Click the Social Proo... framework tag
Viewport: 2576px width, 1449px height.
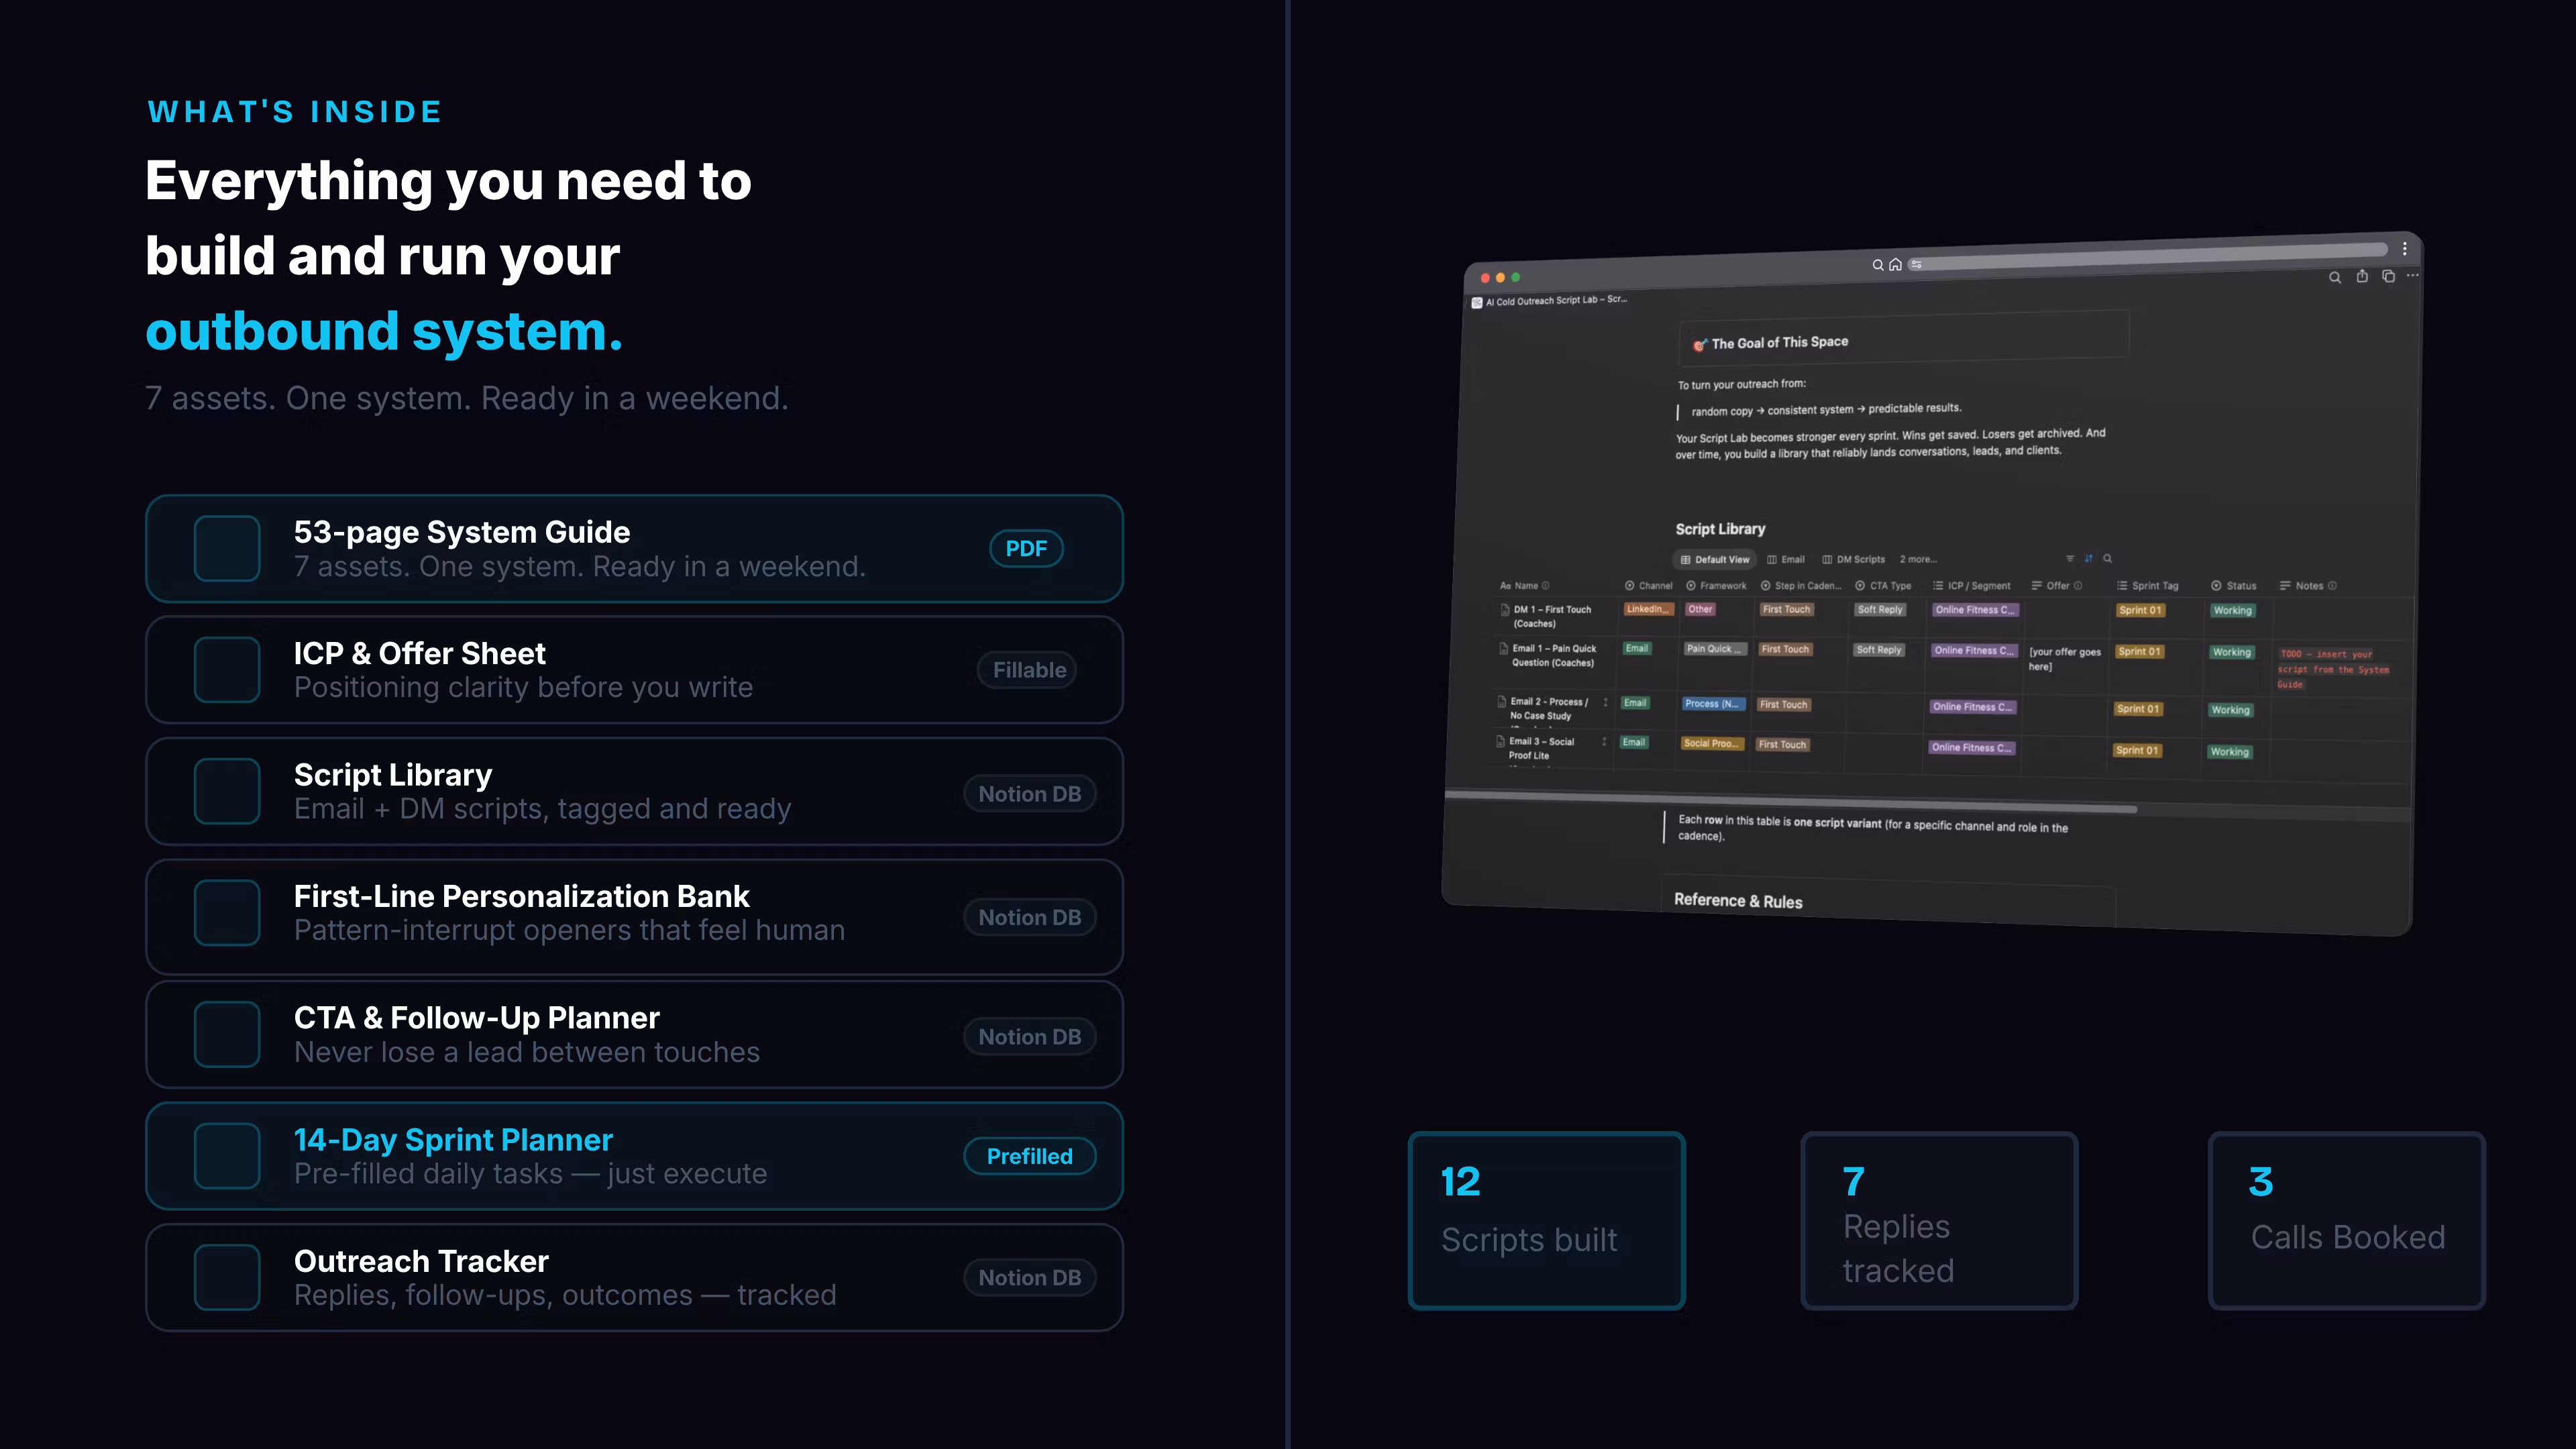(1712, 743)
